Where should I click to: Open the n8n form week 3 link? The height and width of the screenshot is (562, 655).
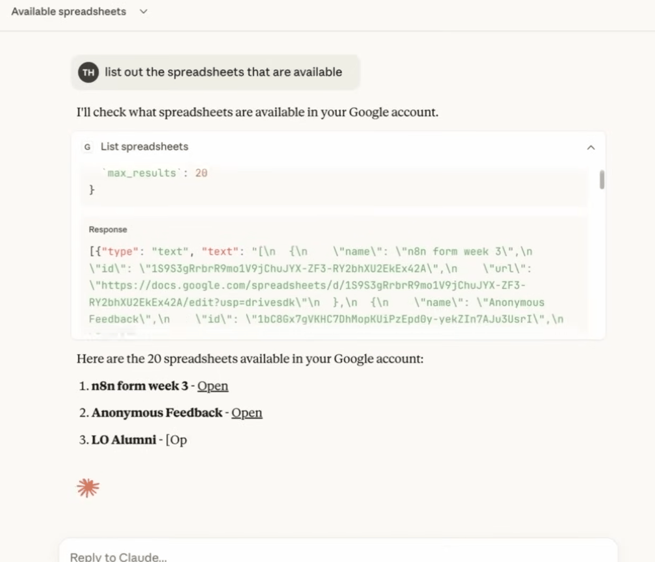pos(212,386)
